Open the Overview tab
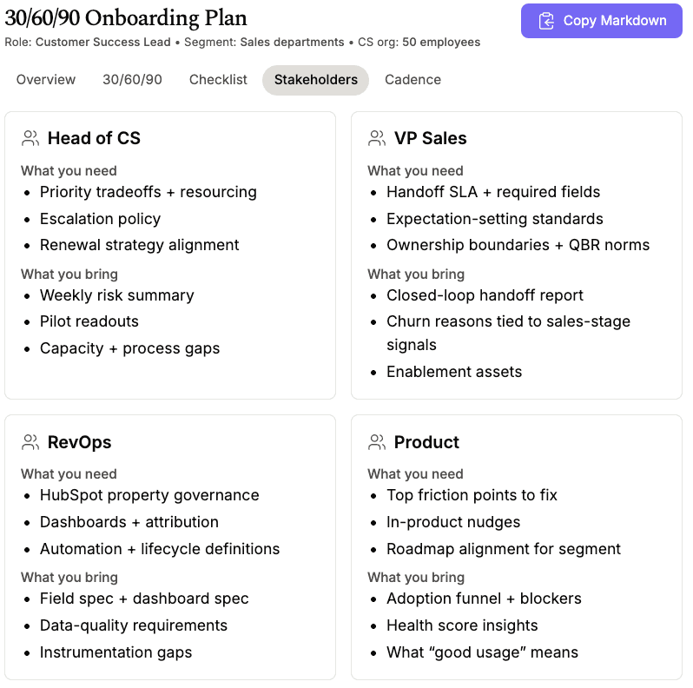The height and width of the screenshot is (688, 693). click(46, 79)
